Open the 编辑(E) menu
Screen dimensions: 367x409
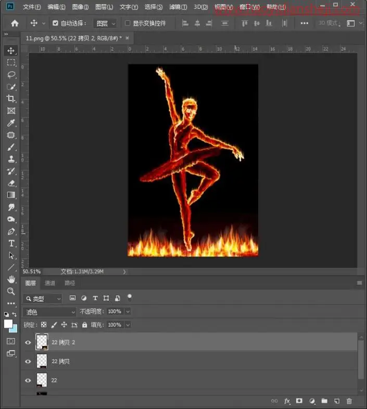(56, 7)
